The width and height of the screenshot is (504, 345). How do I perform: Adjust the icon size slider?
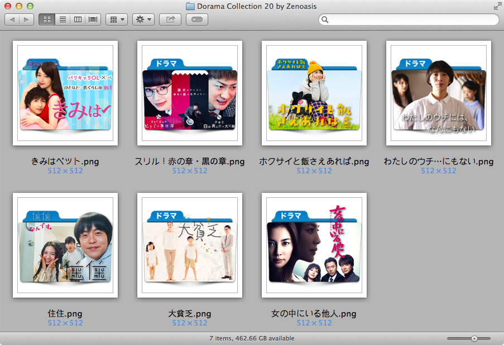pyautogui.click(x=474, y=337)
